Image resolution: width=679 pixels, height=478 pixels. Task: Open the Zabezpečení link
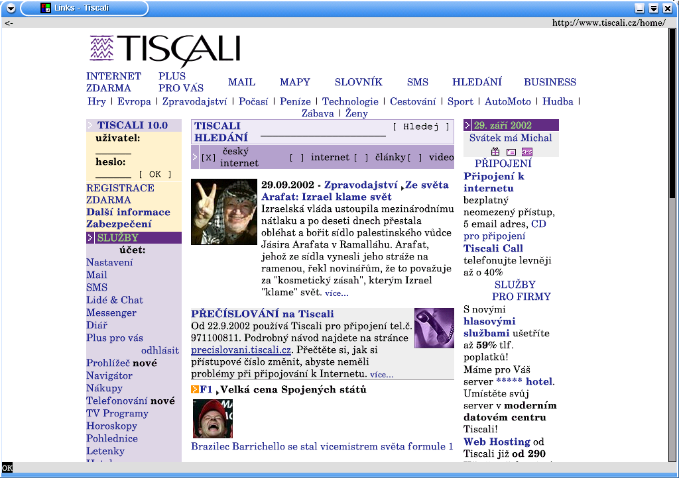click(119, 224)
